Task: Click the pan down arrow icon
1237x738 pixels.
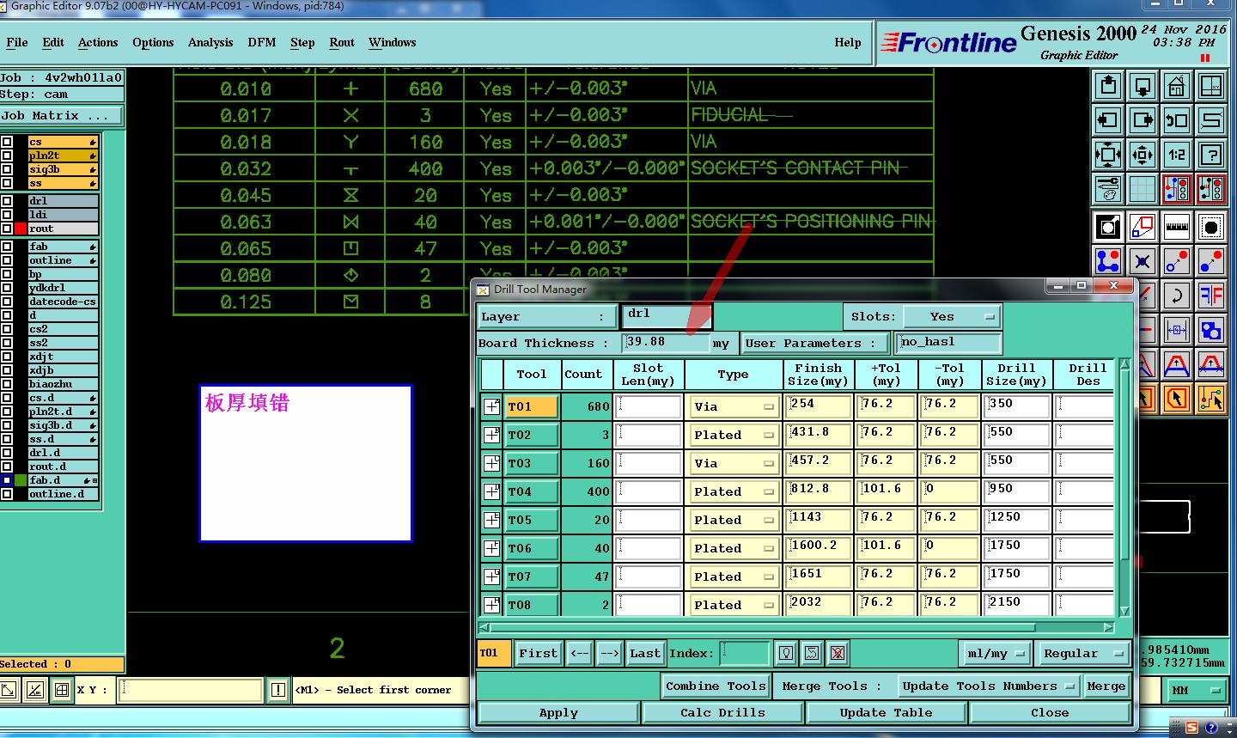Action: pyautogui.click(x=1143, y=86)
